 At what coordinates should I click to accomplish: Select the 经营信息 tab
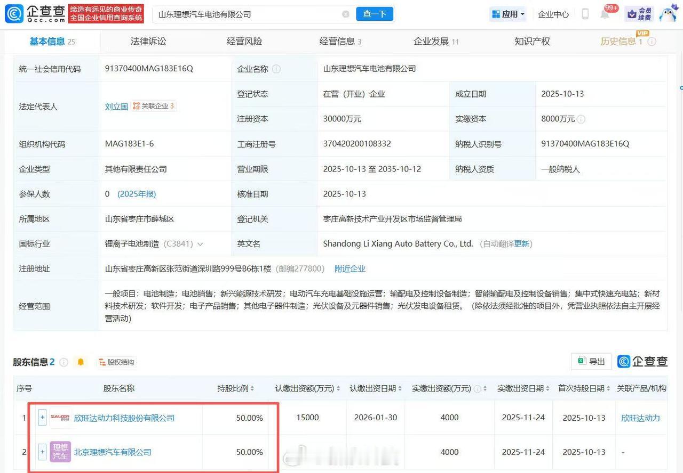click(x=340, y=42)
